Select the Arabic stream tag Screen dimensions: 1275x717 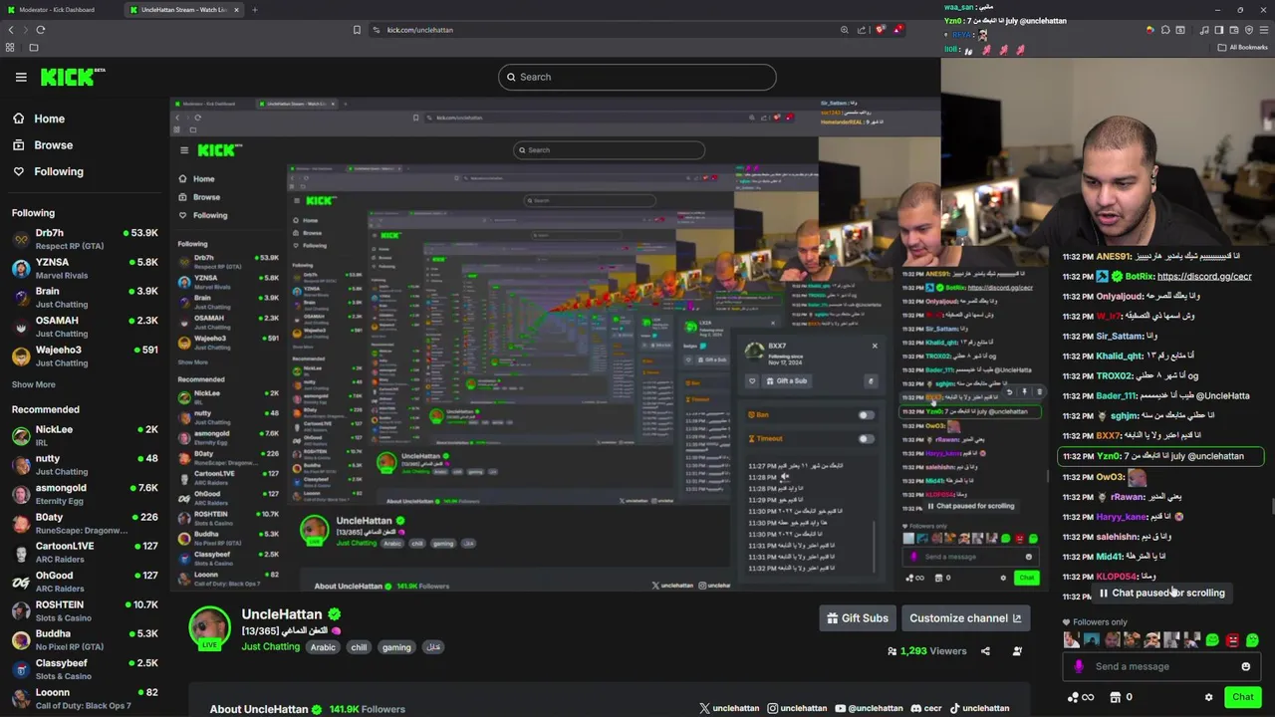[323, 647]
